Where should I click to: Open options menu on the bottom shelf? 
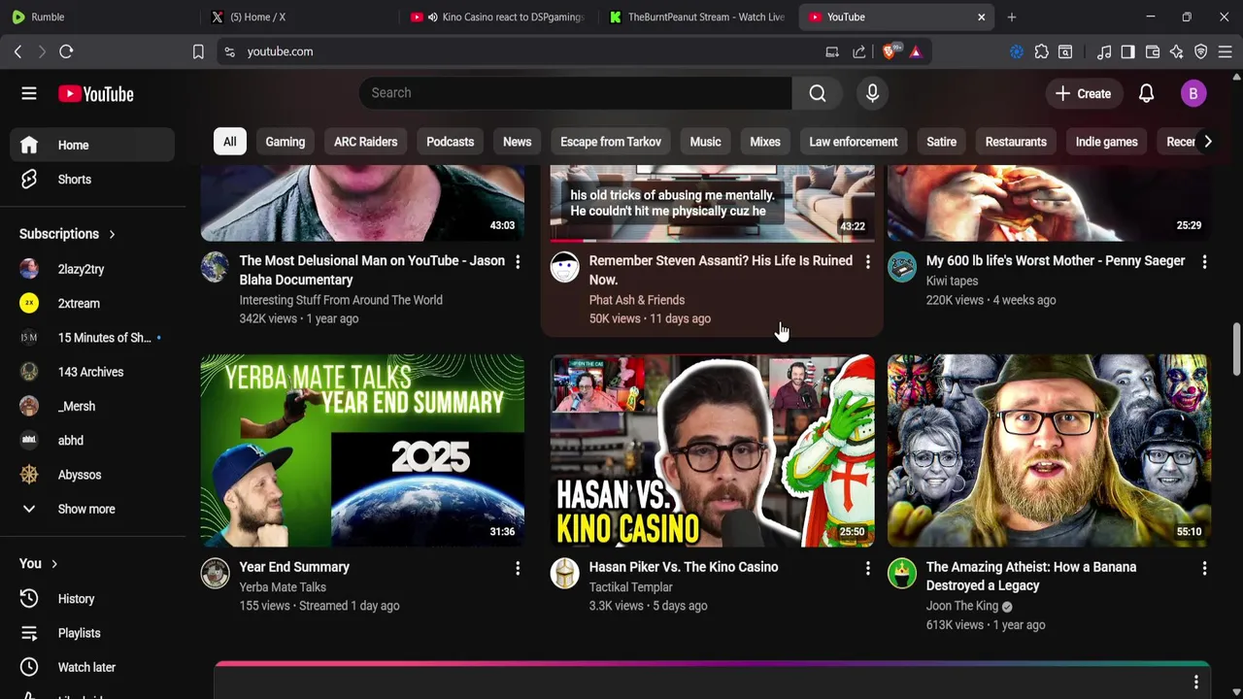click(1196, 682)
